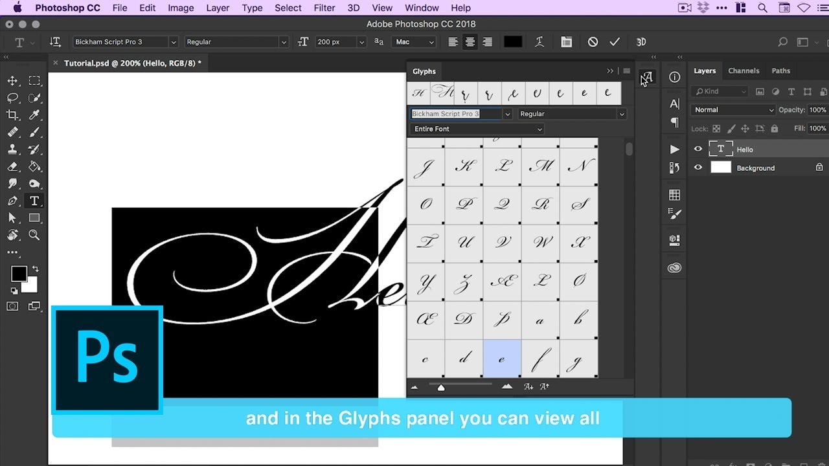Open the Entire Font dropdown

tap(477, 129)
